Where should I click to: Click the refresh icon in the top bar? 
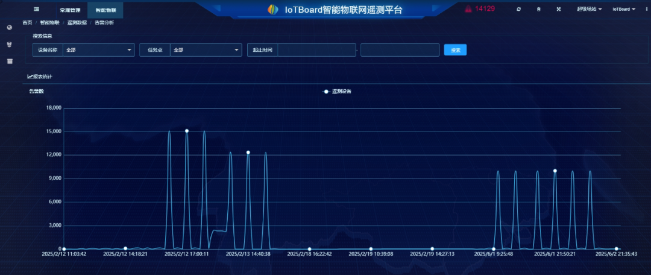pos(518,9)
